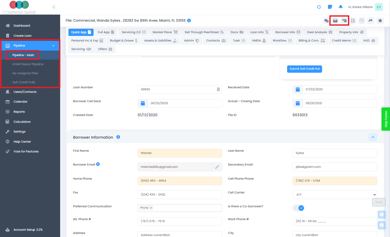Viewport: 390px width, 237px height.
Task: Mark file as favorite with star icon
Action: click(380, 21)
